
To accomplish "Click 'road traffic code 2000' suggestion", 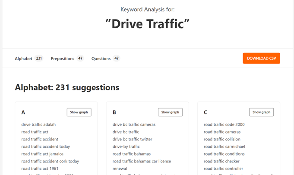I will coord(224,124).
